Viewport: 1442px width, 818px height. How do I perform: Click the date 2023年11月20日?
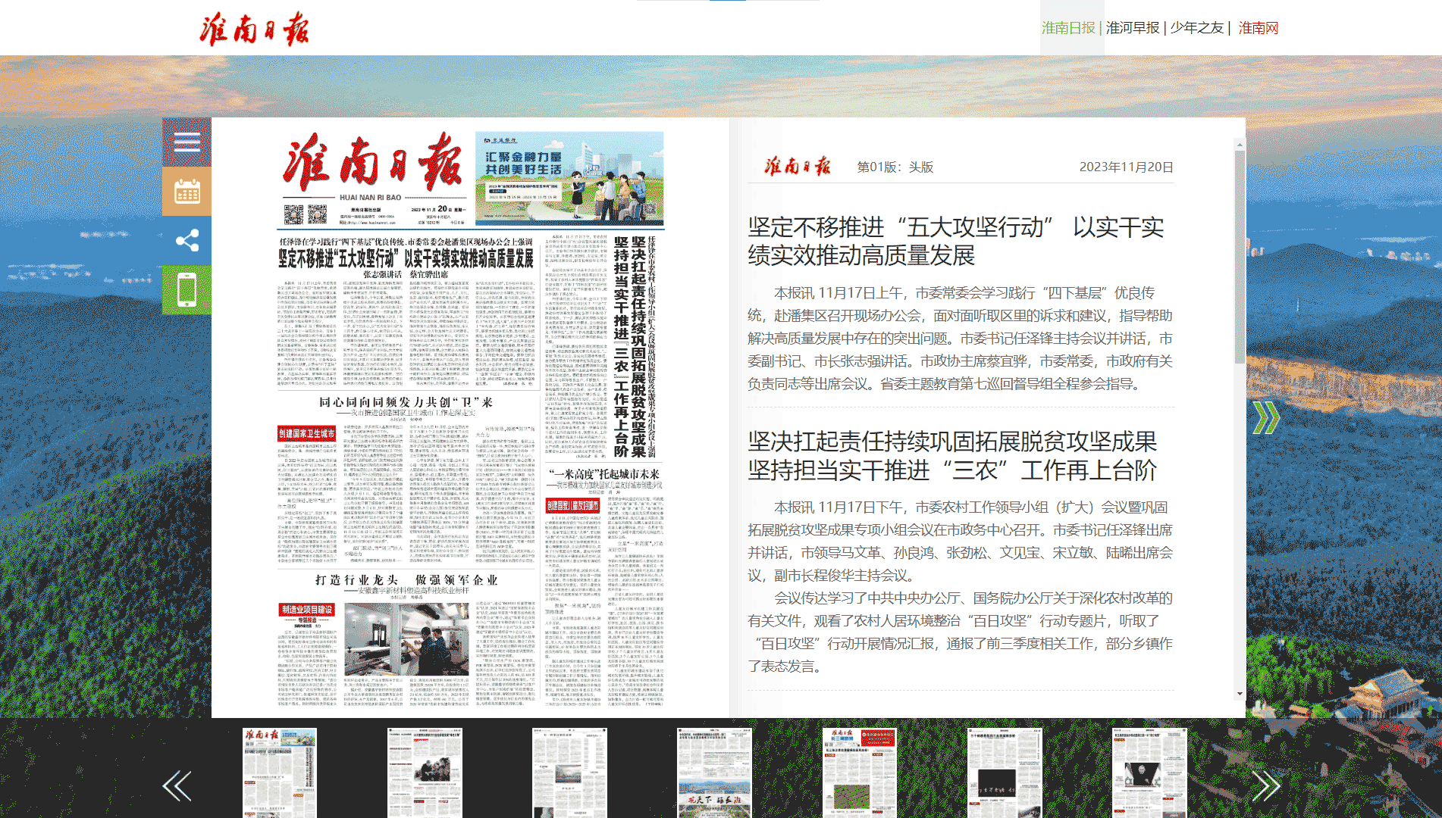point(1127,167)
